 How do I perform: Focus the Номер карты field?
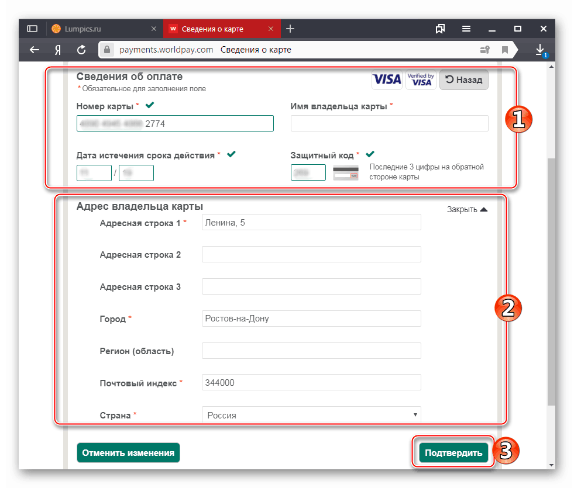[x=175, y=123]
